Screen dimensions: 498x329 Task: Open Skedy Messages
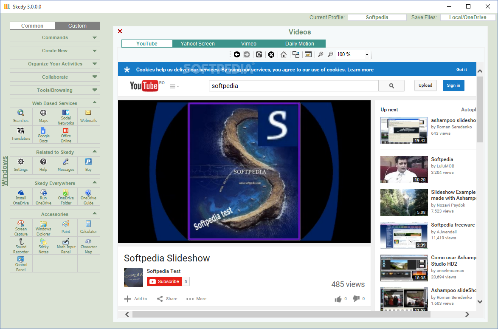66,165
